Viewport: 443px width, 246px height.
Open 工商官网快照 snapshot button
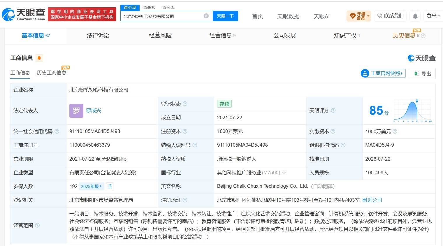pyautogui.click(x=383, y=73)
